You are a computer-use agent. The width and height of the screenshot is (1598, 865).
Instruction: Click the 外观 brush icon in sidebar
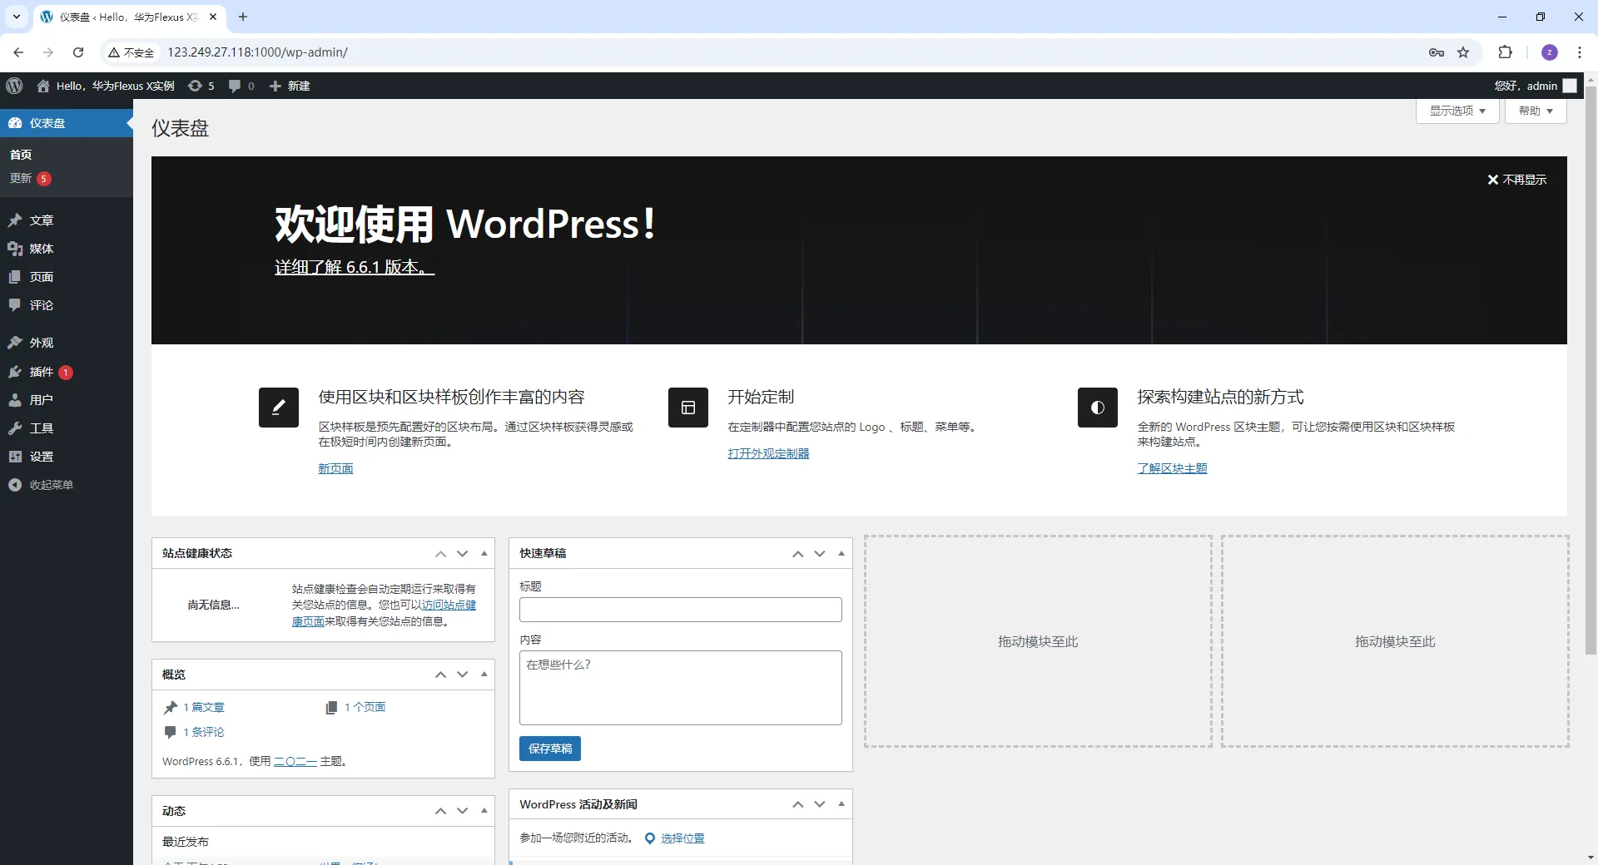[15, 343]
